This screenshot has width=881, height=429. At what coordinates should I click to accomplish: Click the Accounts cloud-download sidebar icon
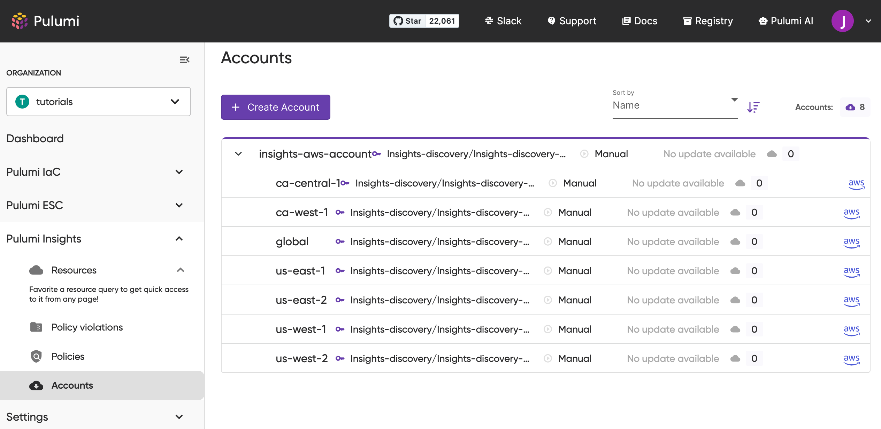(36, 386)
